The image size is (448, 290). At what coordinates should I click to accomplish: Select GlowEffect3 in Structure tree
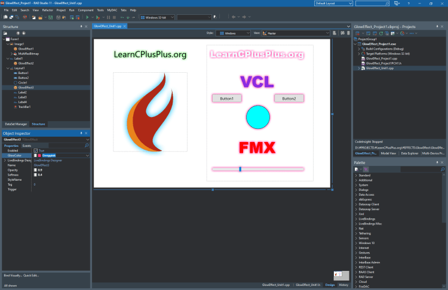pyautogui.click(x=26, y=88)
